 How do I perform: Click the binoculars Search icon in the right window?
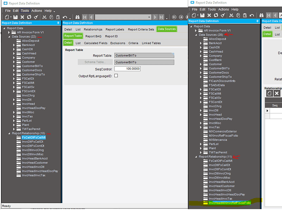262,15
